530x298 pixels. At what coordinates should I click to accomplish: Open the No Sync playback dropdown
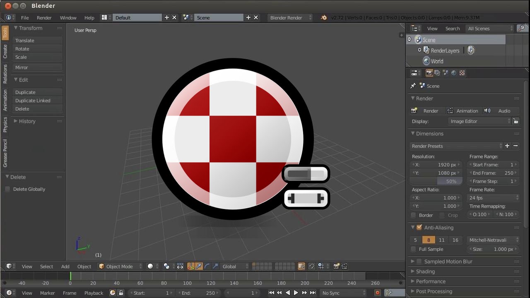point(343,293)
